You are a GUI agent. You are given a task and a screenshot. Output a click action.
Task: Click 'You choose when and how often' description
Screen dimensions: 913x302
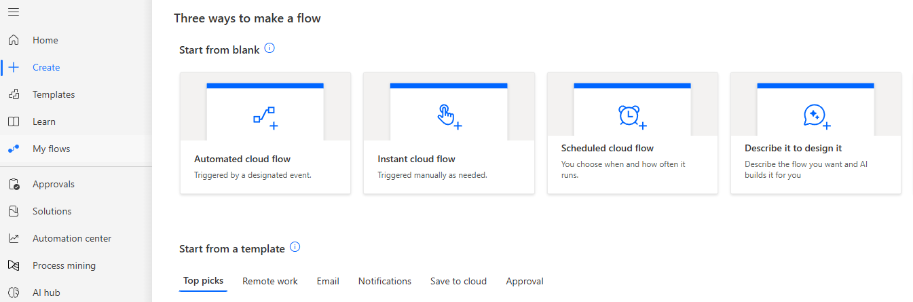[623, 169]
